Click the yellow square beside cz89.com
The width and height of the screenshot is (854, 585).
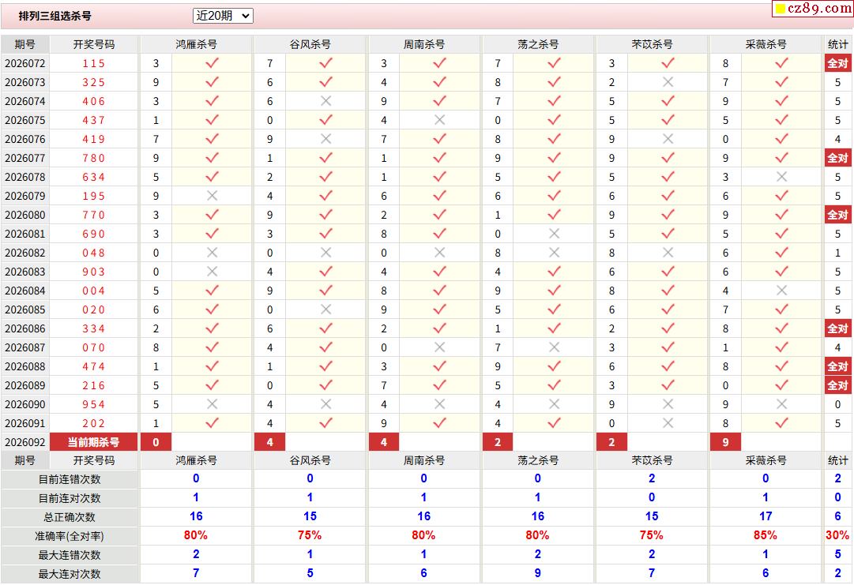[x=781, y=9]
